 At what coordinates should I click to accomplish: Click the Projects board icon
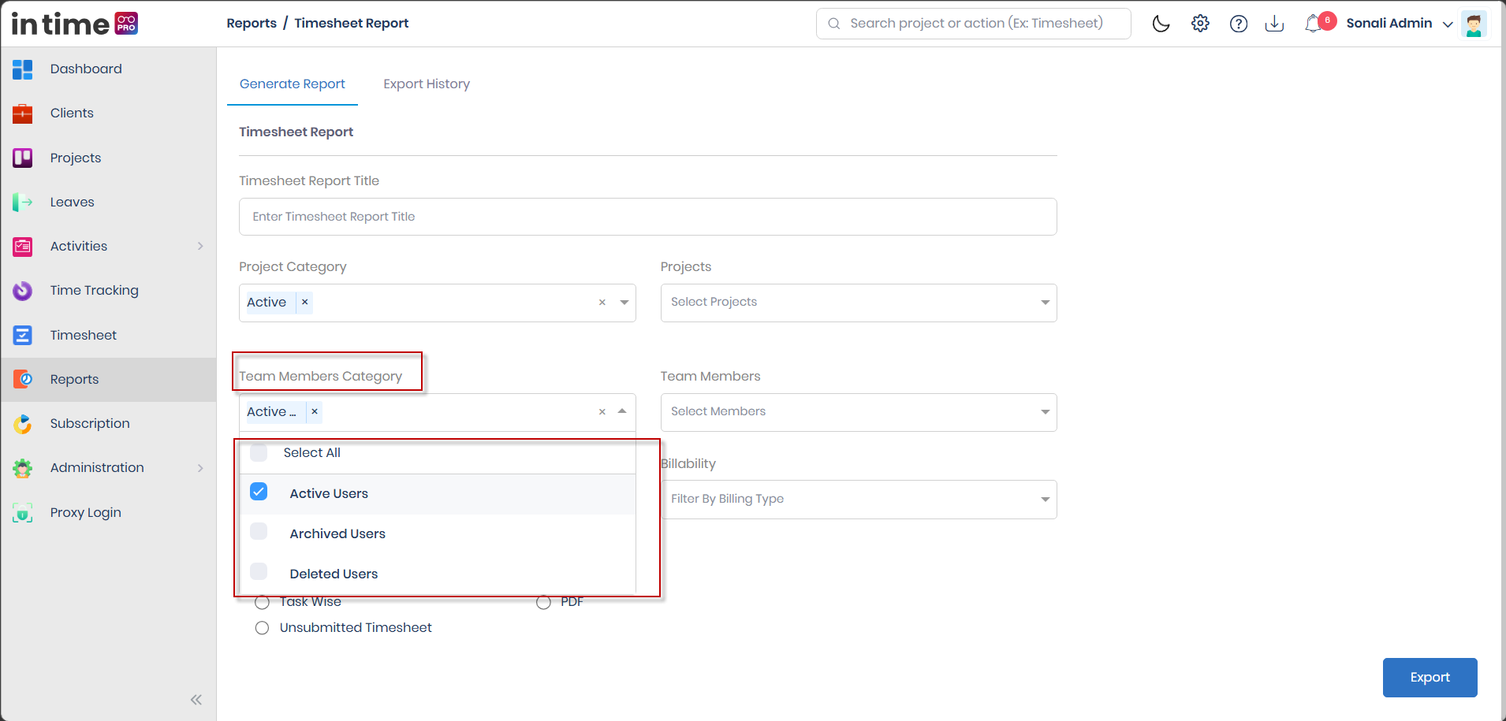pos(23,158)
